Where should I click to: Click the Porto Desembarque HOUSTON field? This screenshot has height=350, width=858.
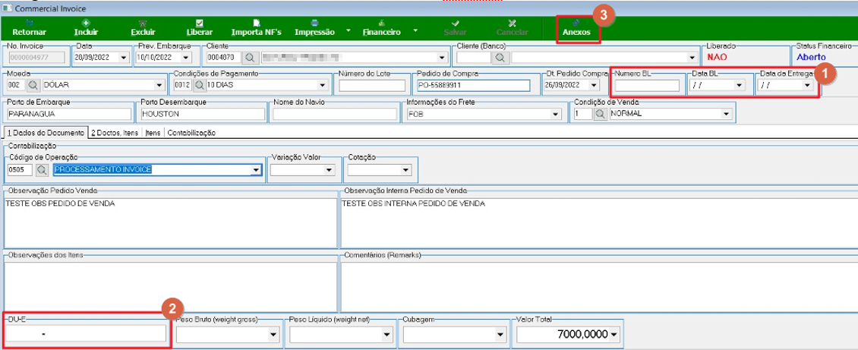click(x=203, y=114)
